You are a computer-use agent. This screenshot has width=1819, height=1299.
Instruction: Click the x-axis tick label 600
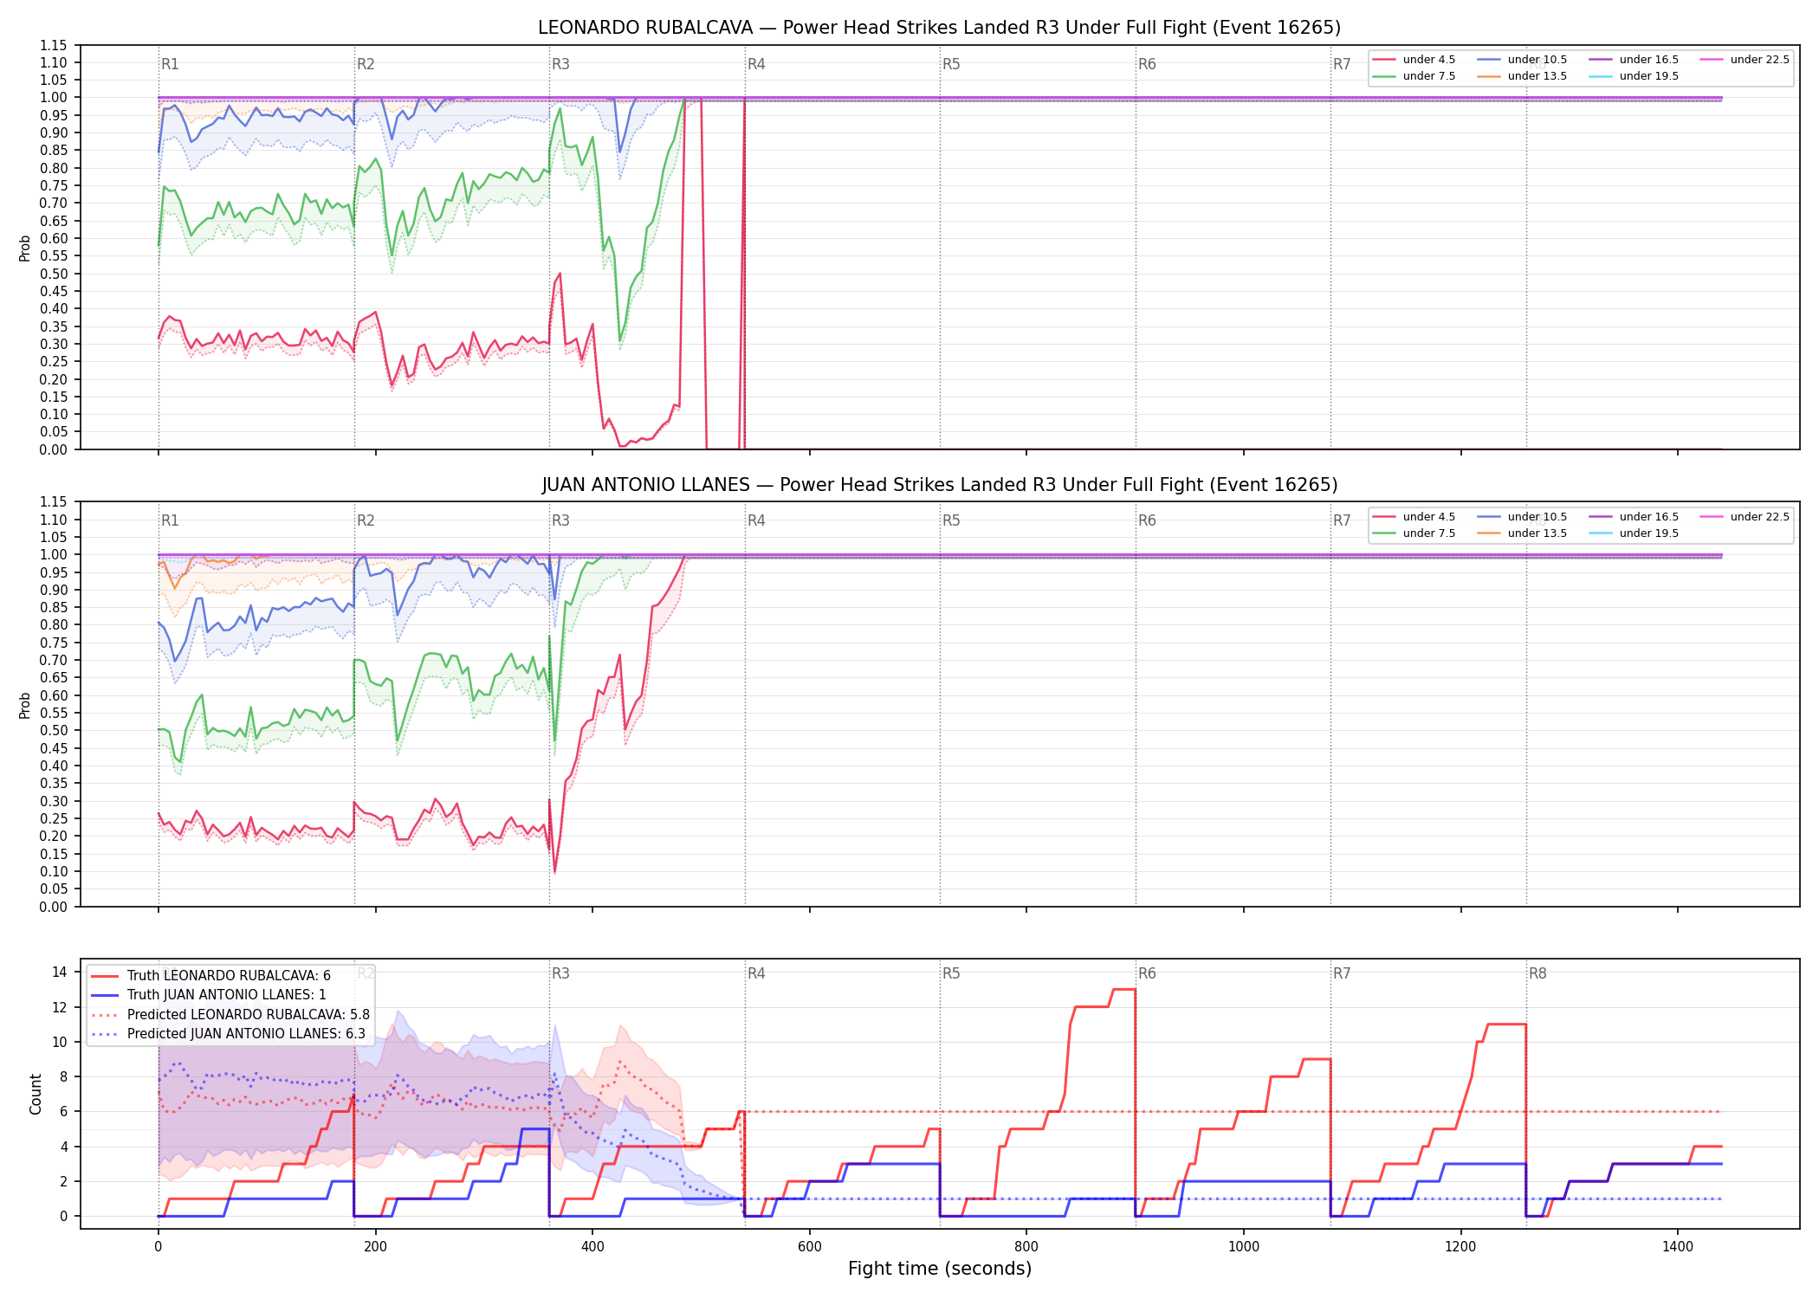(810, 1246)
